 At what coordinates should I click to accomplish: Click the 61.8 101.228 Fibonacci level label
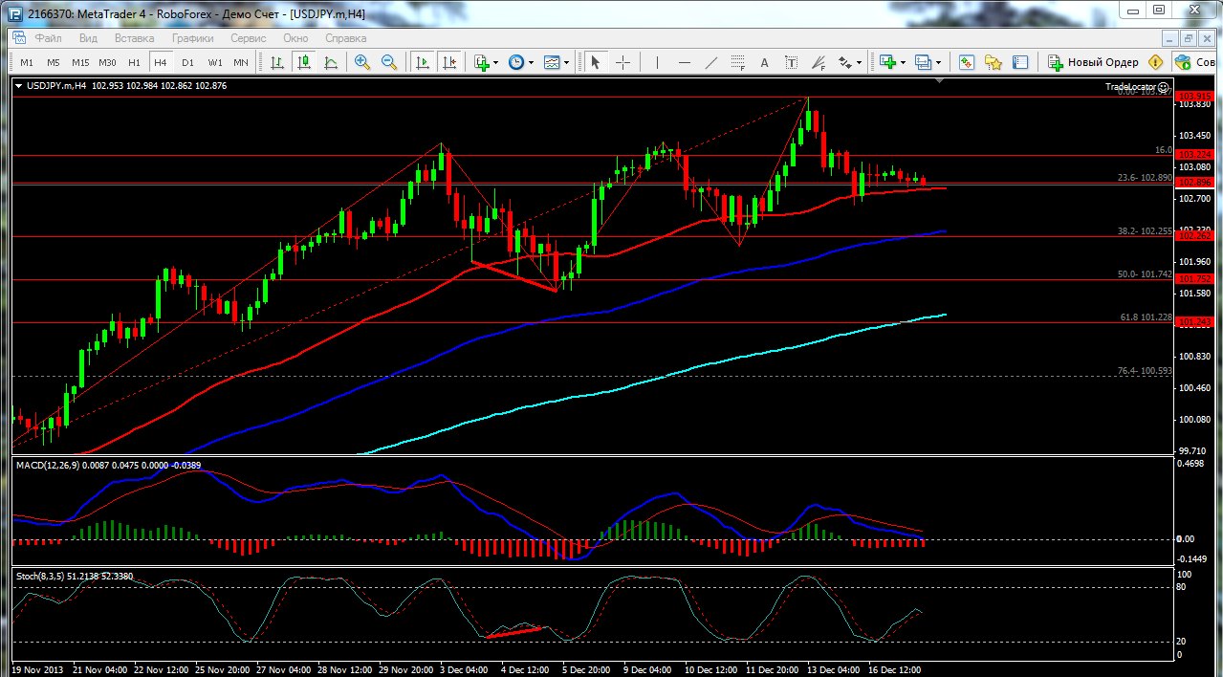(x=1146, y=317)
